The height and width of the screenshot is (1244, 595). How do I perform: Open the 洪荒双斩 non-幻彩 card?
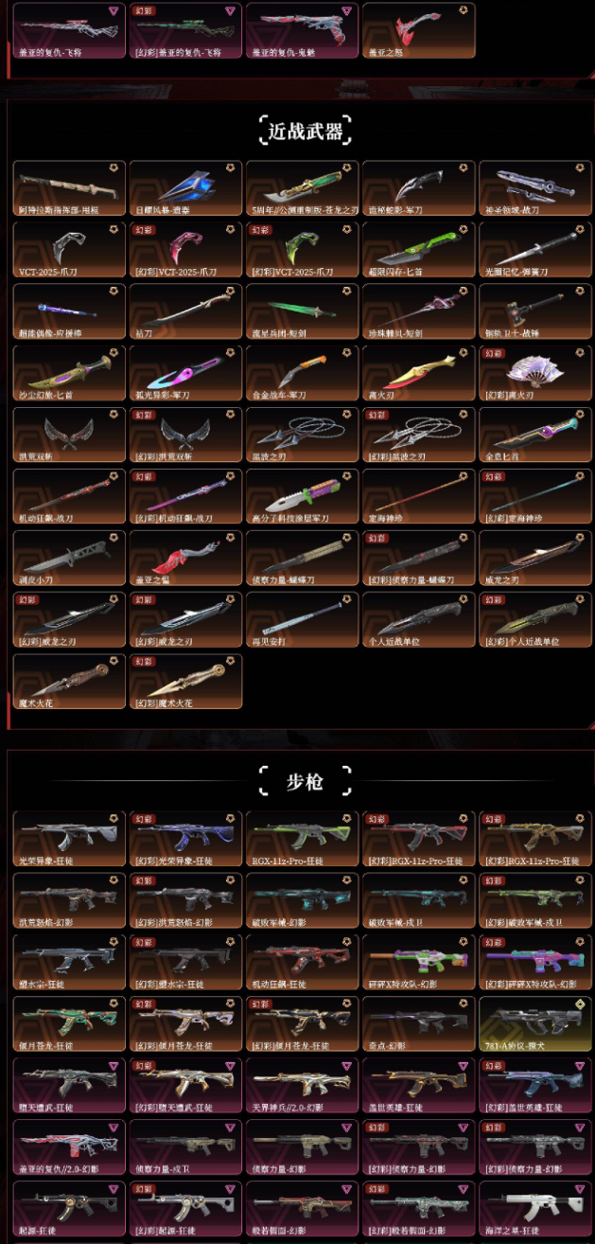pyautogui.click(x=69, y=435)
